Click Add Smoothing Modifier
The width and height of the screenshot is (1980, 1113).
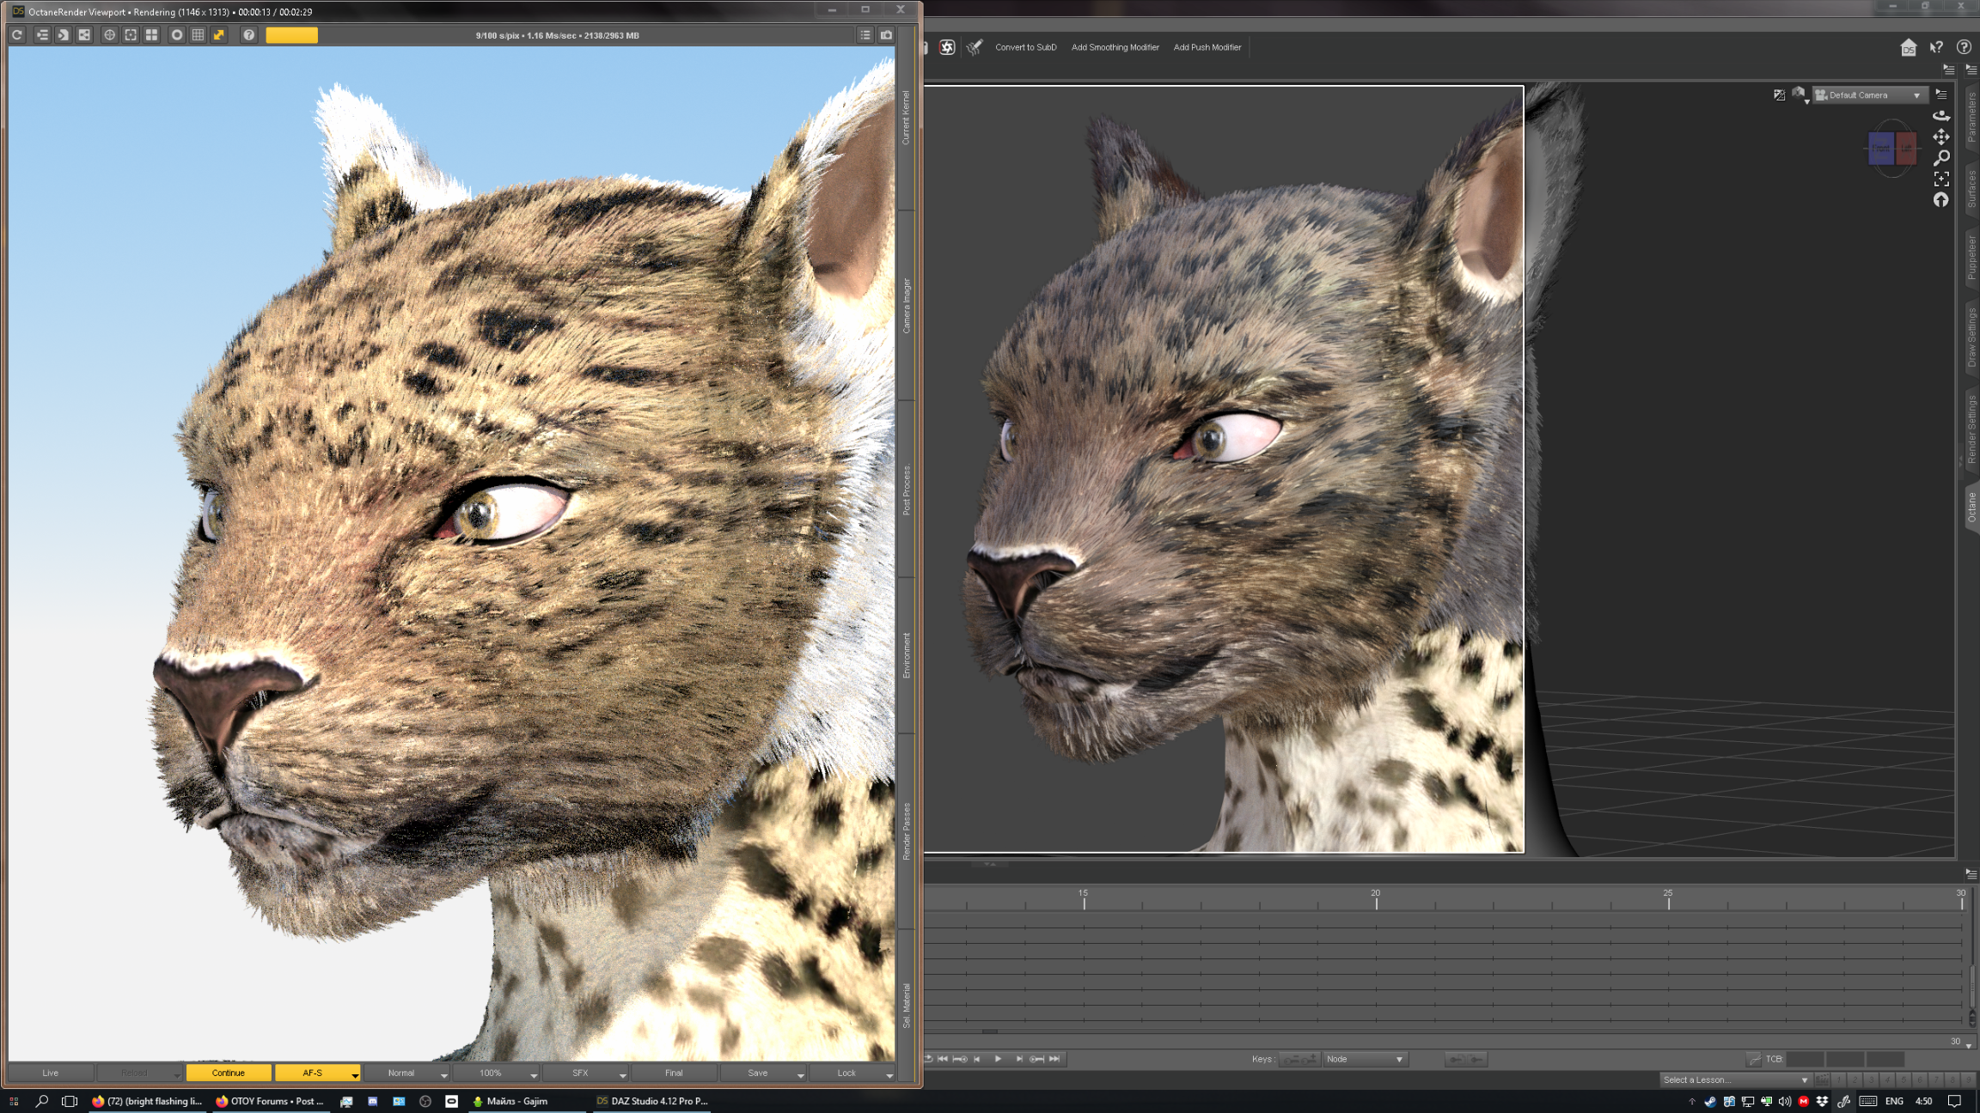pos(1115,47)
